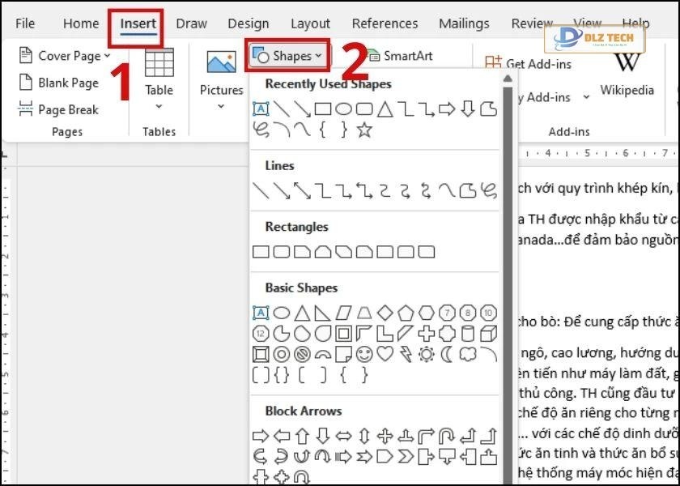Select the heart shape in Basic Shapes
The image size is (680, 486).
pyautogui.click(x=385, y=353)
